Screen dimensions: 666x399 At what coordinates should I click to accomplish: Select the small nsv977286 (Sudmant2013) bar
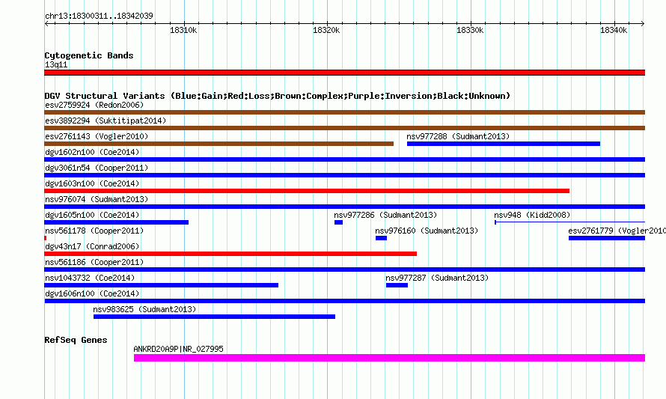pyautogui.click(x=338, y=222)
